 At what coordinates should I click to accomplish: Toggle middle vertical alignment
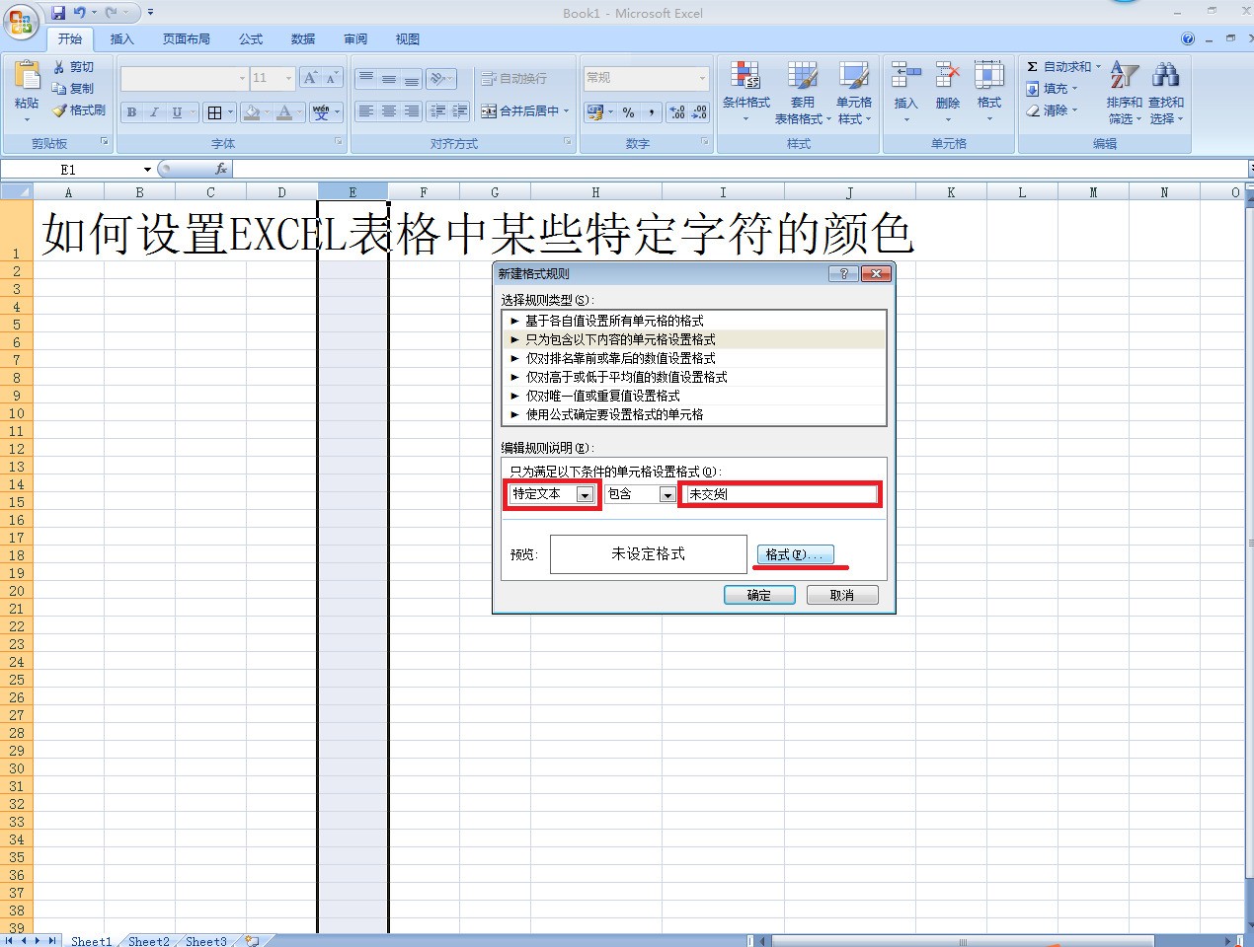coord(389,78)
